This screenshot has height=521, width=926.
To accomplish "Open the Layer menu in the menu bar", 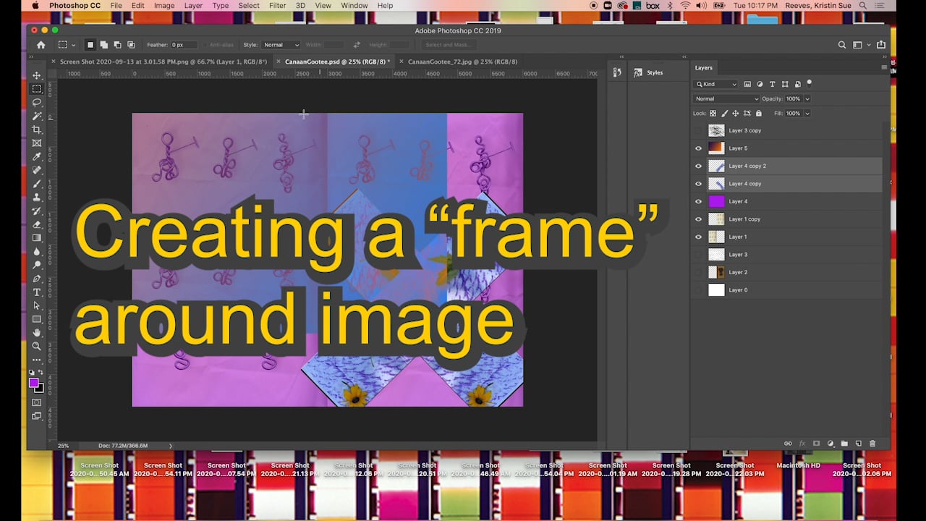I will click(x=193, y=6).
